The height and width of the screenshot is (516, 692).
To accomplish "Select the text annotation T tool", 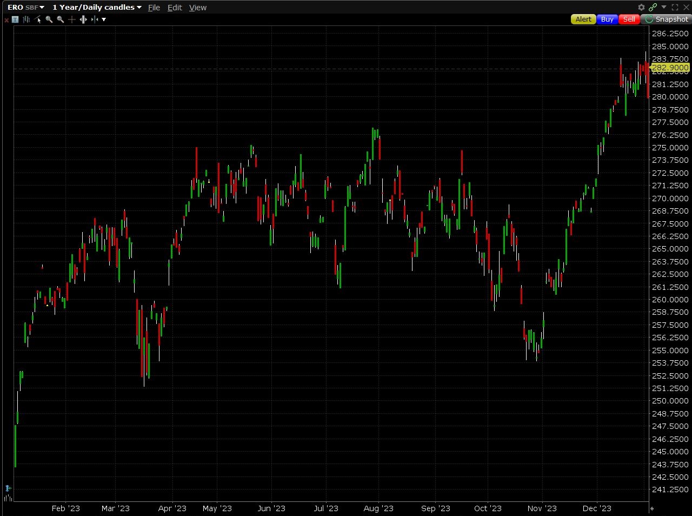I will click(15, 19).
